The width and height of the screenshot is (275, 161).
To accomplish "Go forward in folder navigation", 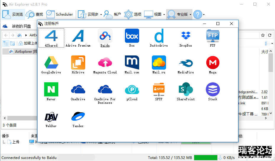I will tap(12, 35).
